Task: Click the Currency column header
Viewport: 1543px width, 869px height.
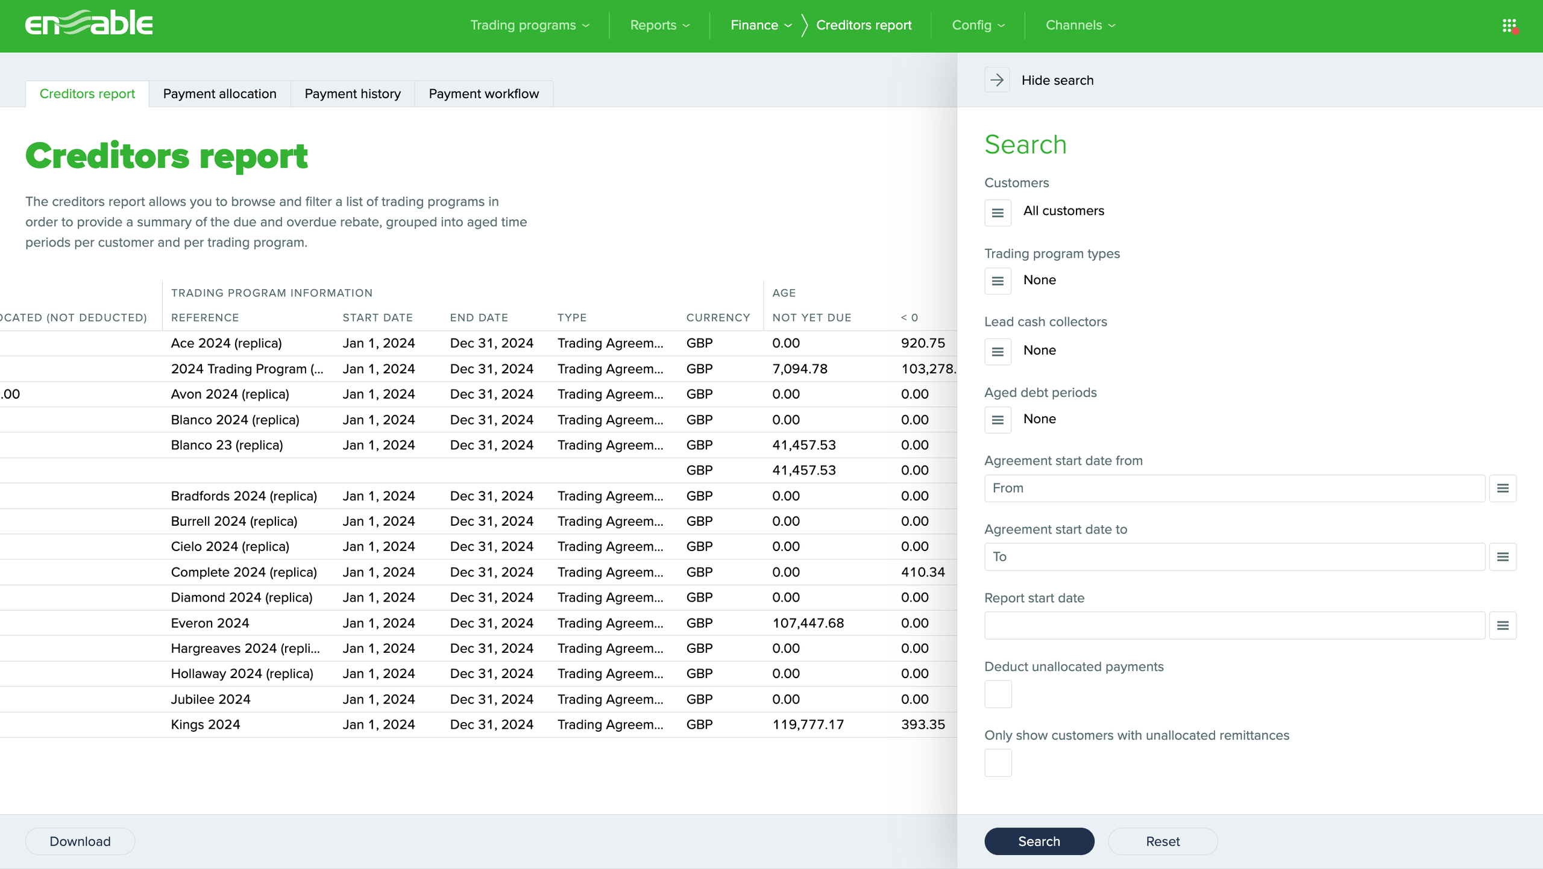Action: tap(718, 317)
